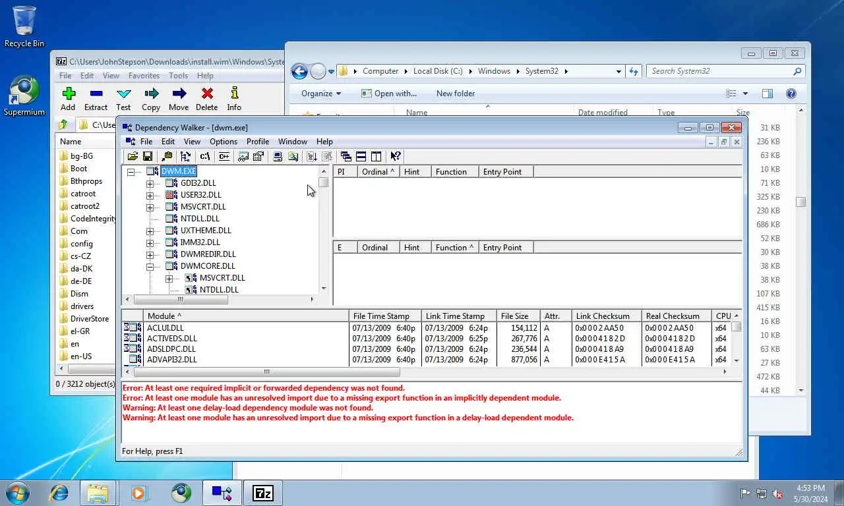The width and height of the screenshot is (844, 506).
Task: Click the module list horizontal scrollbar thumb
Action: (x=266, y=372)
